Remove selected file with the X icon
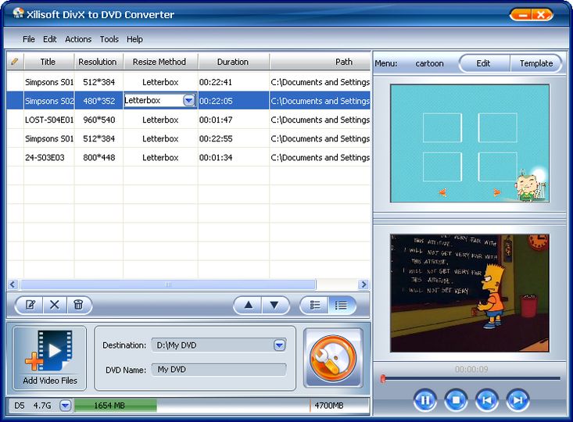 pyautogui.click(x=55, y=305)
